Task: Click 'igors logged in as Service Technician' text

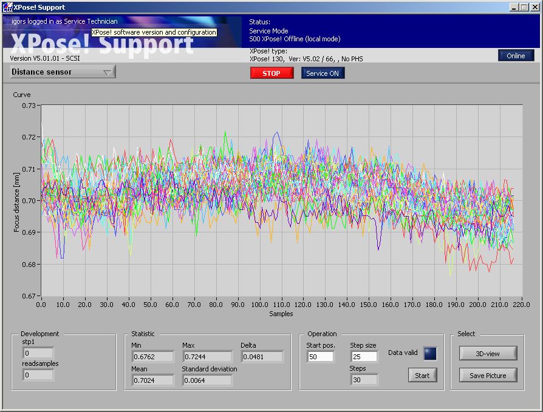Action: (x=64, y=21)
